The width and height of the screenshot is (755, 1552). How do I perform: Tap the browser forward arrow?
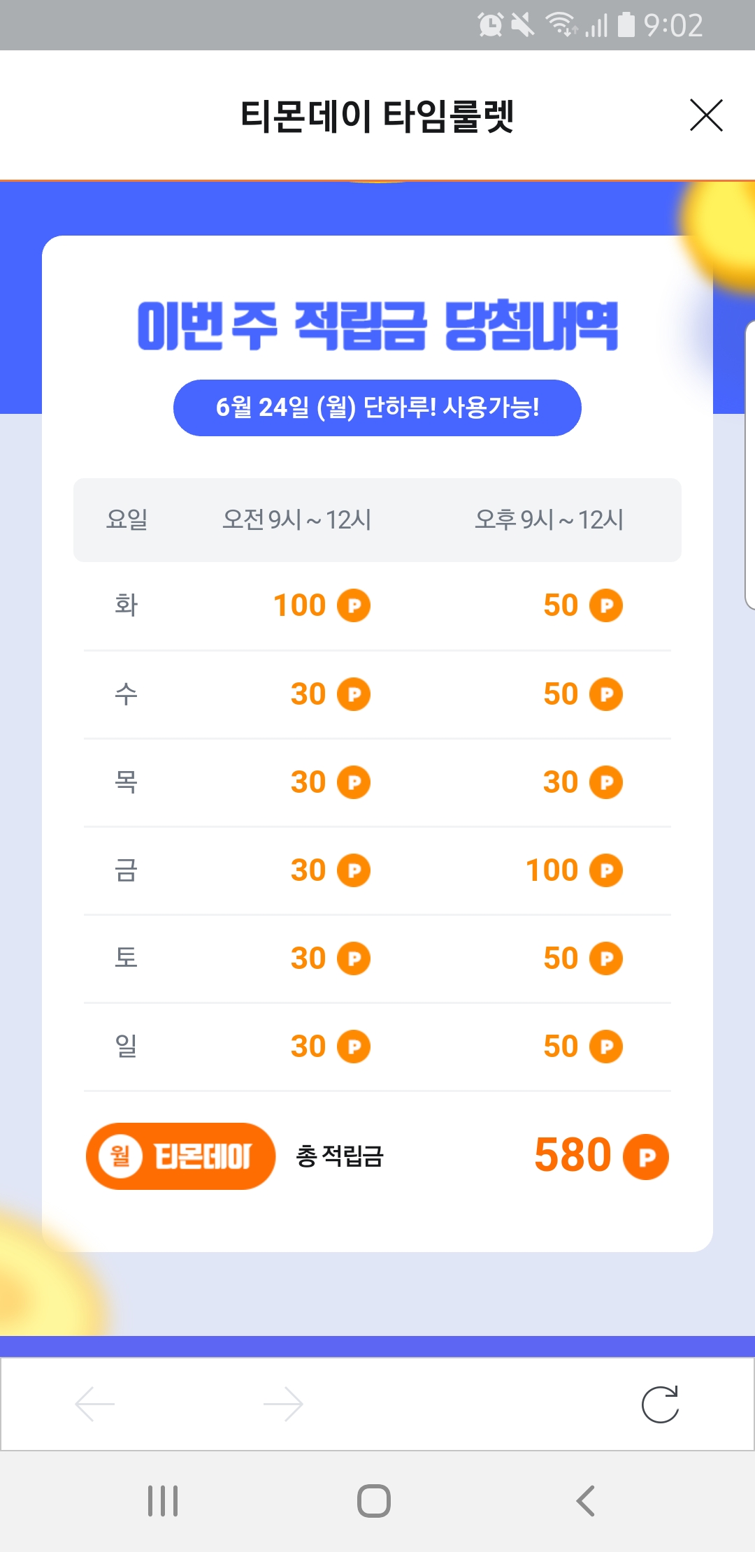click(x=283, y=1404)
